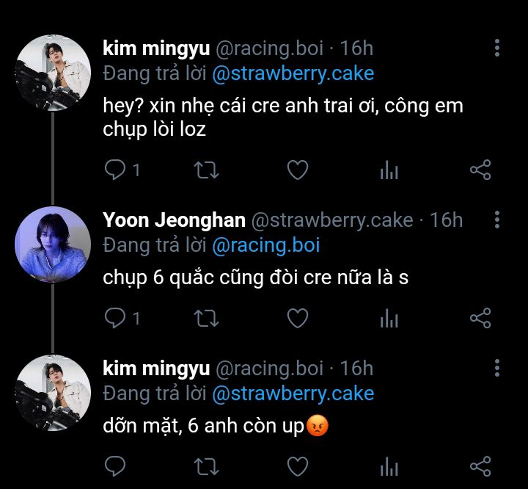Open @strawberry.cake mention in first tweet

tap(293, 73)
